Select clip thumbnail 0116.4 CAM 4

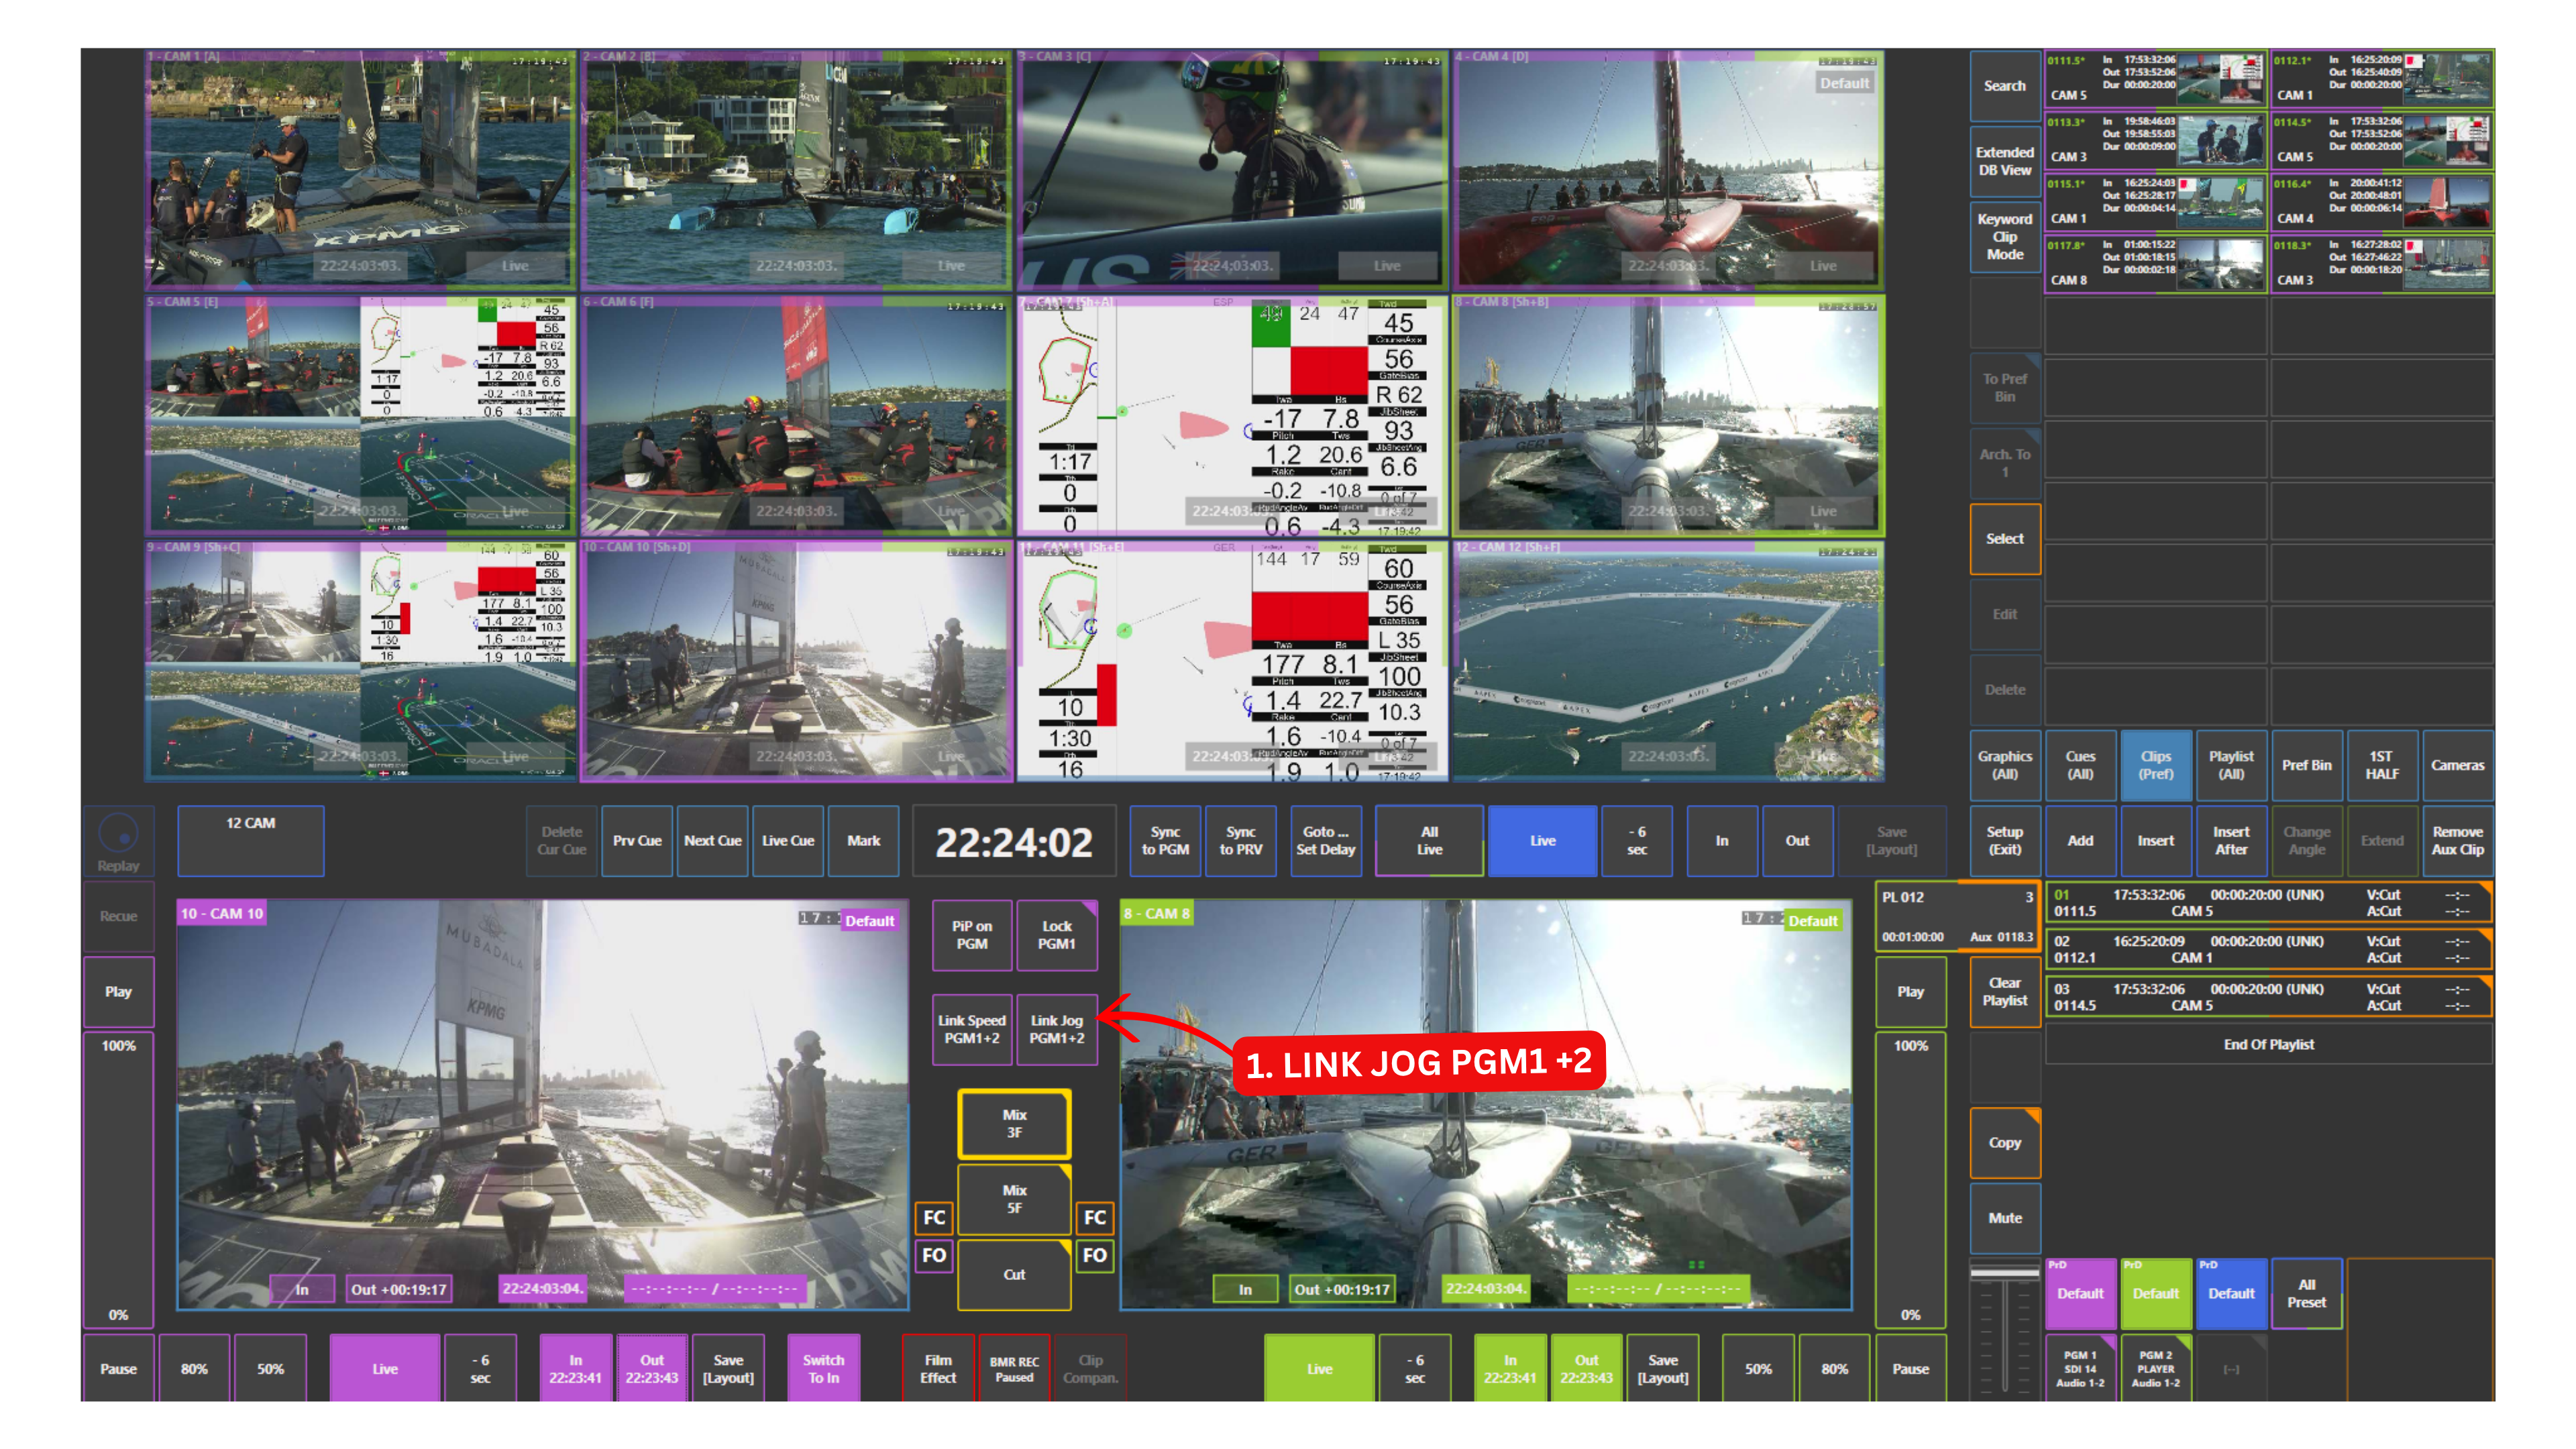point(2382,202)
